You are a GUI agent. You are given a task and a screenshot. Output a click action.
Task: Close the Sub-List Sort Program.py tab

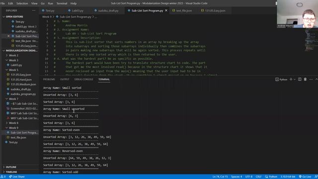click(x=166, y=10)
